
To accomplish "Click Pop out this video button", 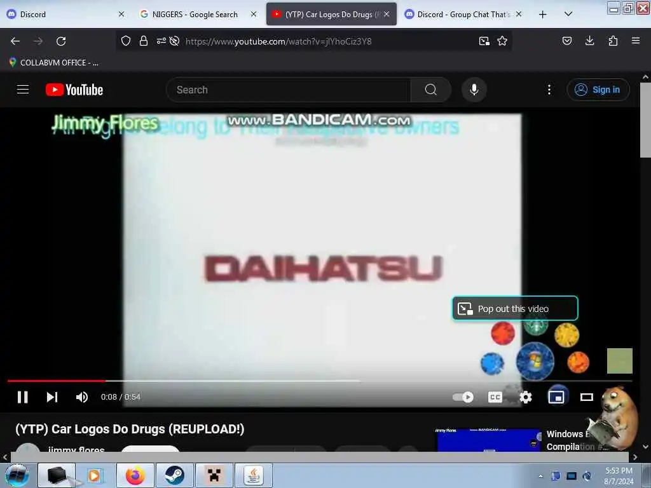I will click(x=515, y=308).
